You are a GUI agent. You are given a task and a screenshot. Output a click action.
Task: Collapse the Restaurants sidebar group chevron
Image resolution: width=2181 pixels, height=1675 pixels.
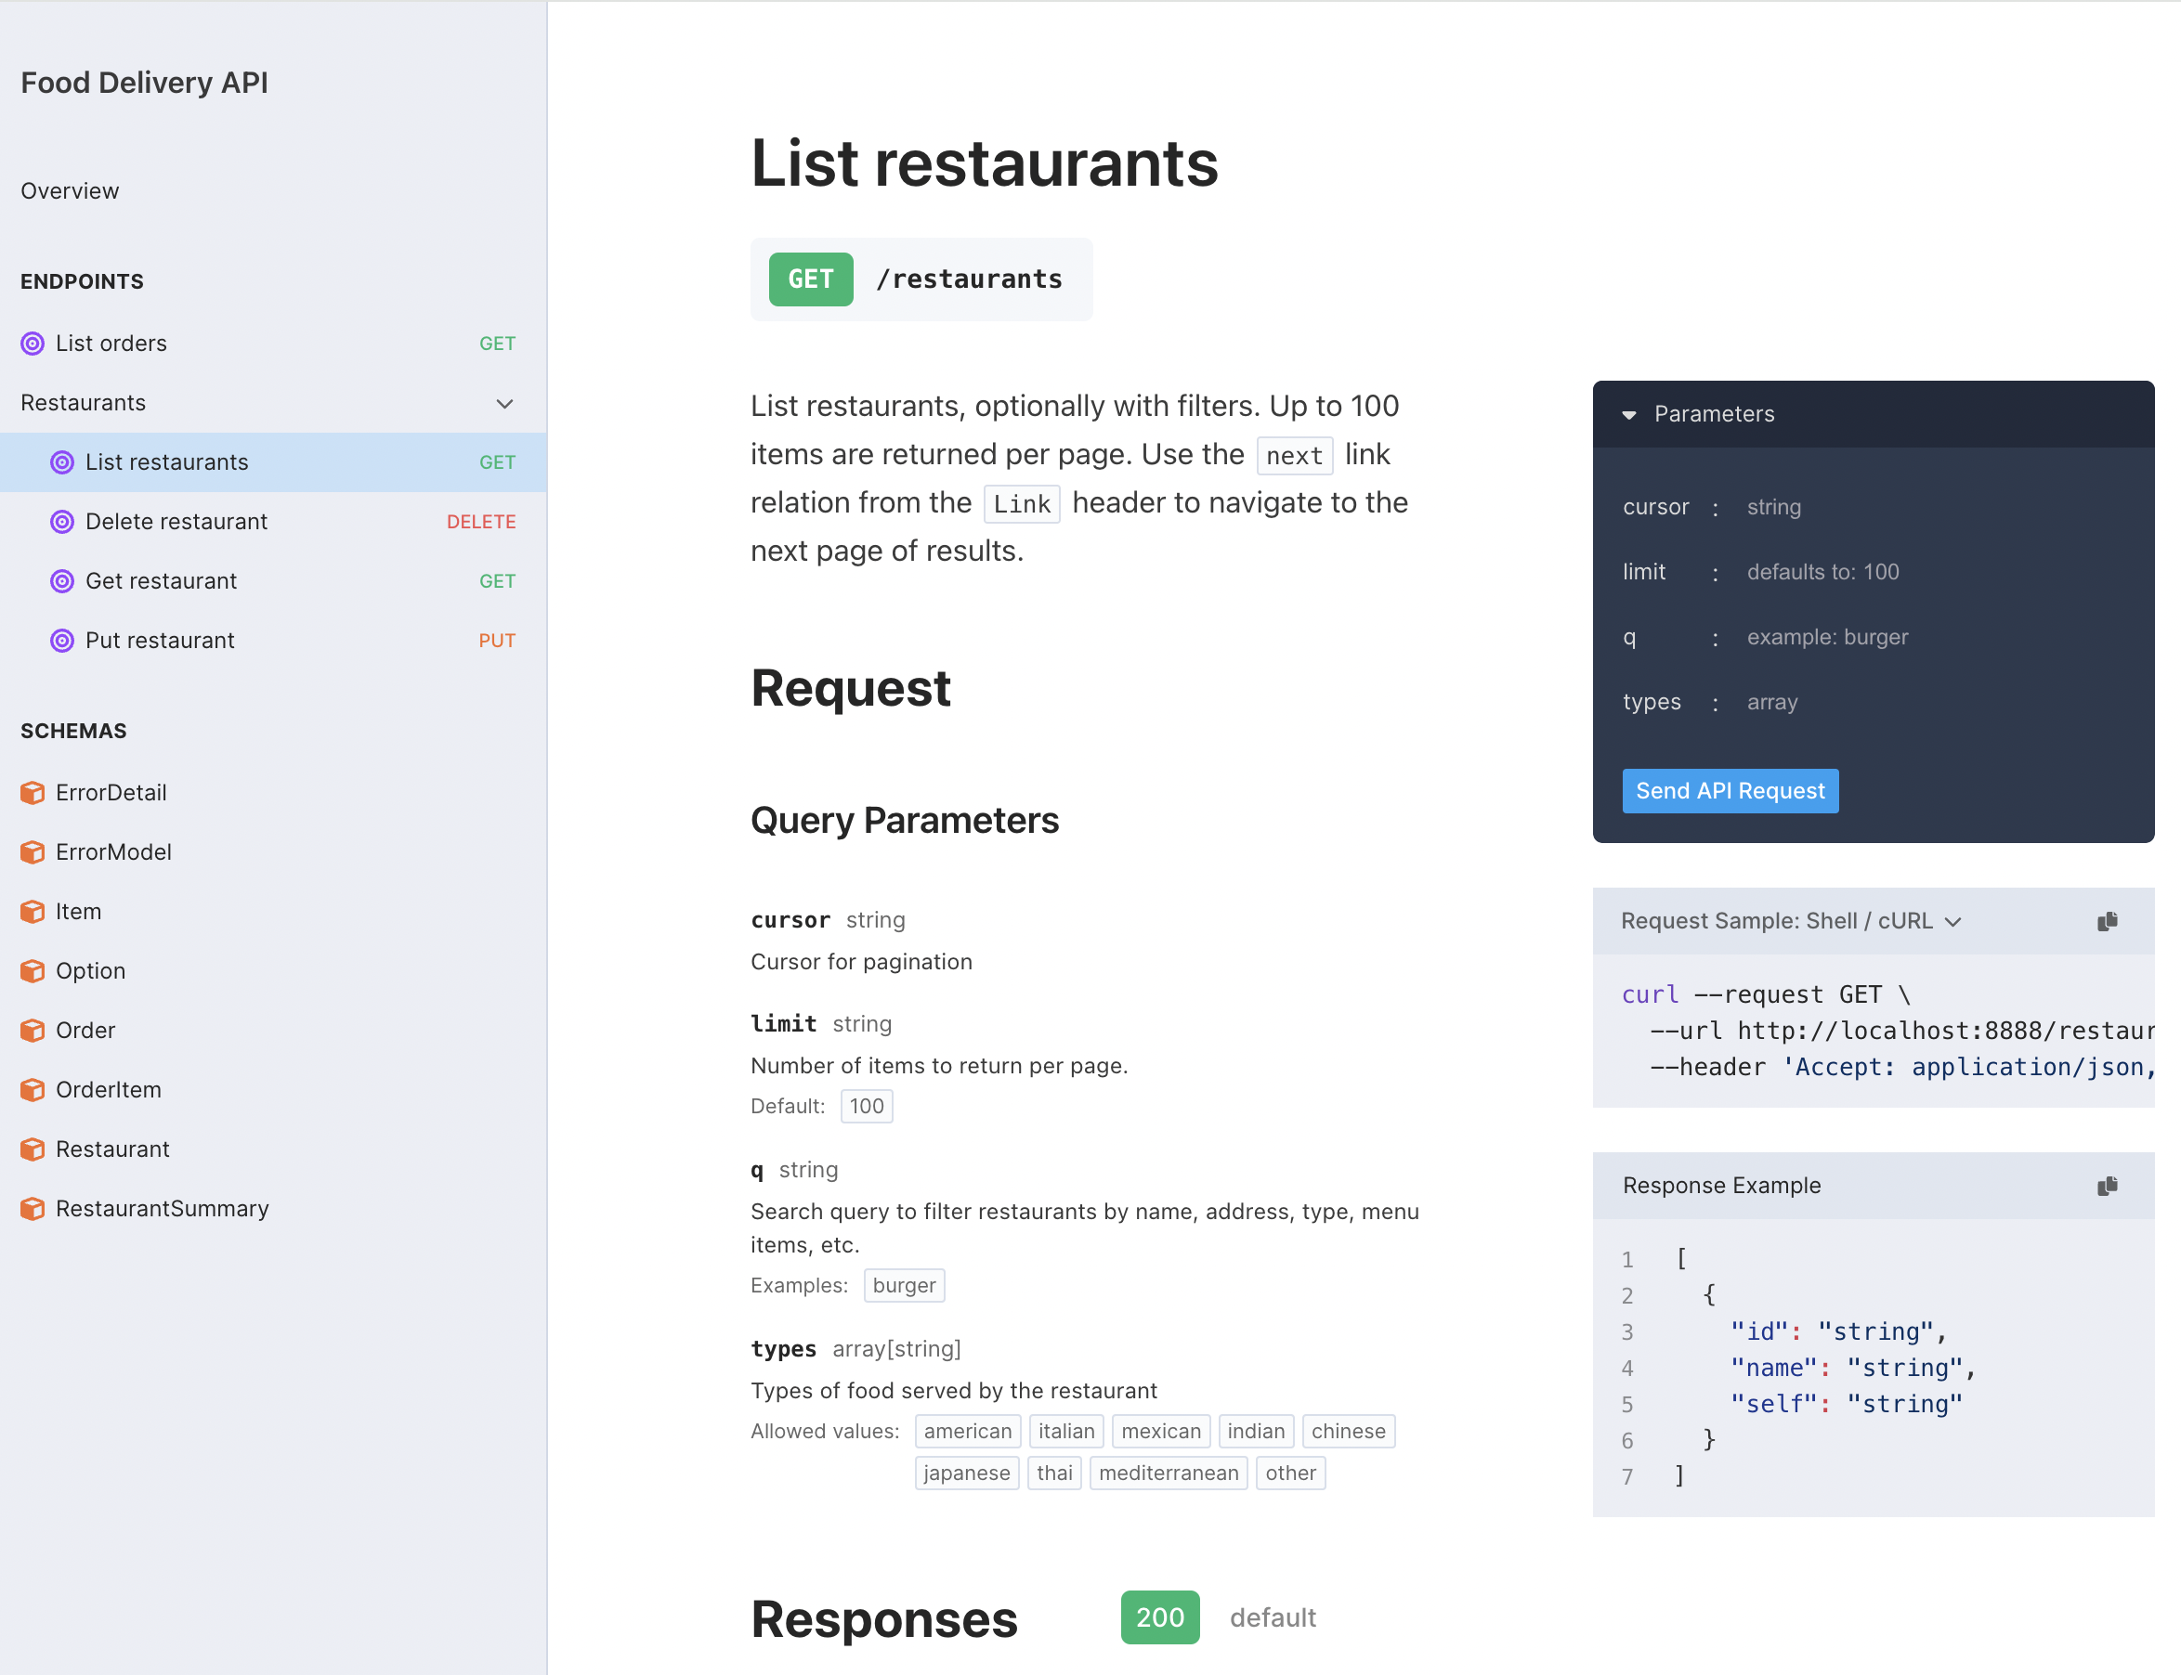coord(504,404)
